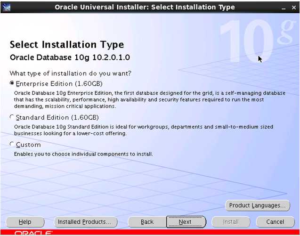Select the Enterprise Edition radio button
Viewport: 300px width, 236px height.
coord(12,83)
